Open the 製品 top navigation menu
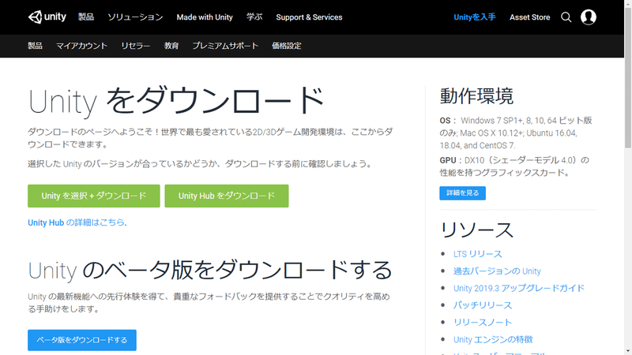The height and width of the screenshot is (355, 632). (x=86, y=17)
